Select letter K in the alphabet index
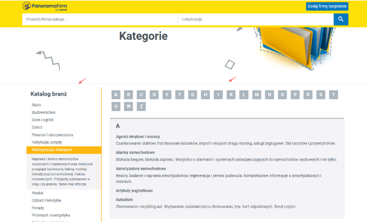The image size is (367, 222). (231, 94)
